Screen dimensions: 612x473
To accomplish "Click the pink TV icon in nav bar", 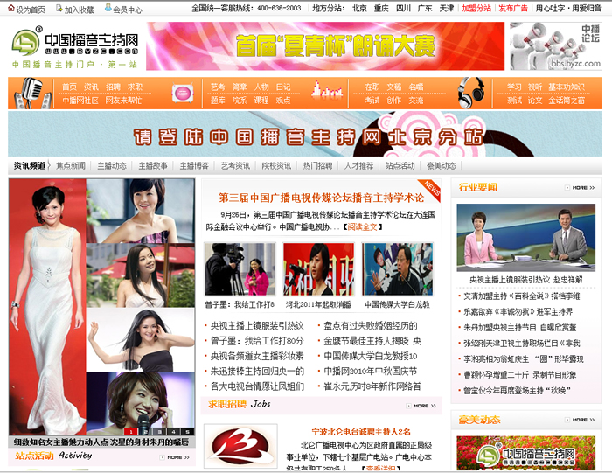I will coord(183,93).
